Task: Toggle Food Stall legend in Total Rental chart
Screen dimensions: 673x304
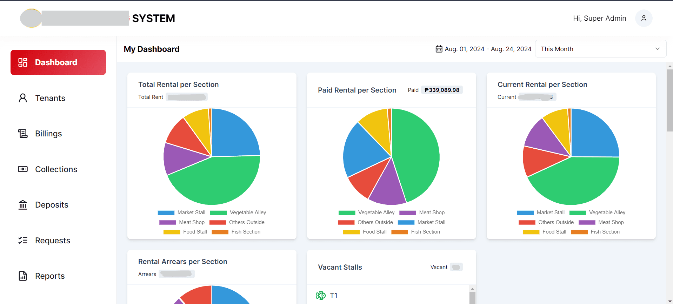Action: pyautogui.click(x=185, y=232)
